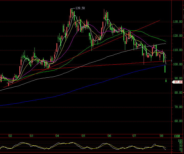Click the 80.00 price axis label
184x154 pixels.
click(x=178, y=93)
